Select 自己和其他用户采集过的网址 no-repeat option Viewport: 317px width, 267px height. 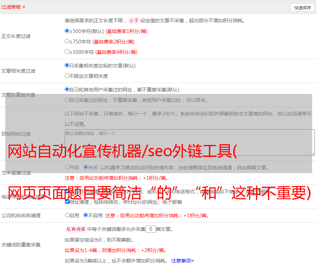[x=67, y=89]
